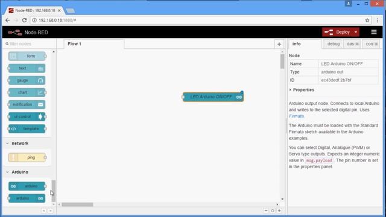Zoom out the workspace
This screenshot has height=217, width=386.
click(266, 210)
